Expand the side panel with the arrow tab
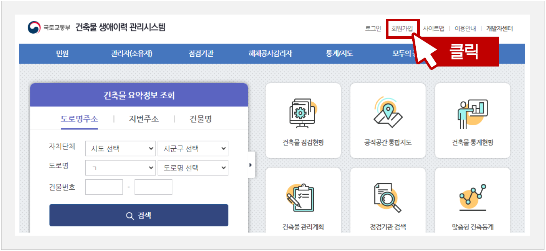The image size is (546, 251). point(251,165)
